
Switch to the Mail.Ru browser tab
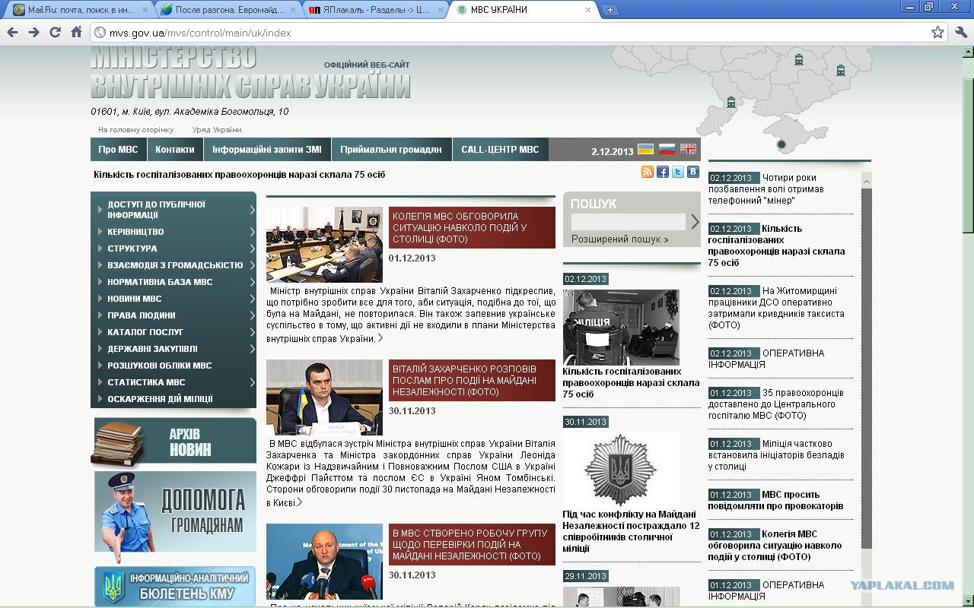[80, 10]
